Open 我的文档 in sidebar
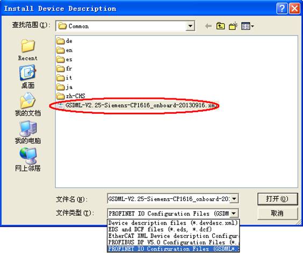The height and width of the screenshot is (253, 303). [28, 104]
